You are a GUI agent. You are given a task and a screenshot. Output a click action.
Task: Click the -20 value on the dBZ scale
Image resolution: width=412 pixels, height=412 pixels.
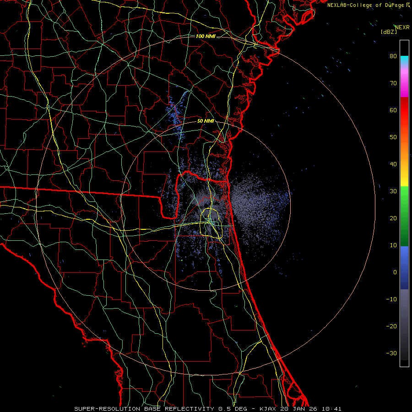[391, 326]
